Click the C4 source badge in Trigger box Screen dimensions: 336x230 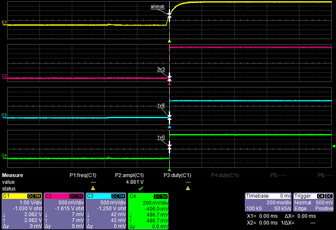320,196
